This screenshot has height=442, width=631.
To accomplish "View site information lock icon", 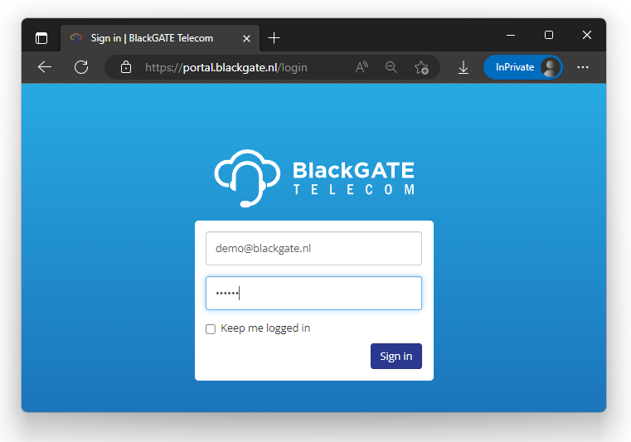I will (126, 67).
